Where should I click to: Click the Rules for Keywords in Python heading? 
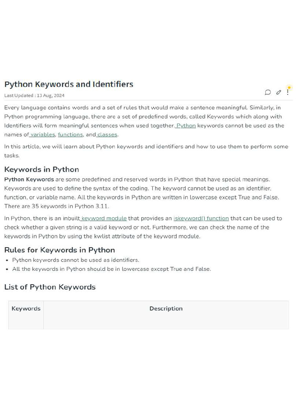tap(59, 250)
